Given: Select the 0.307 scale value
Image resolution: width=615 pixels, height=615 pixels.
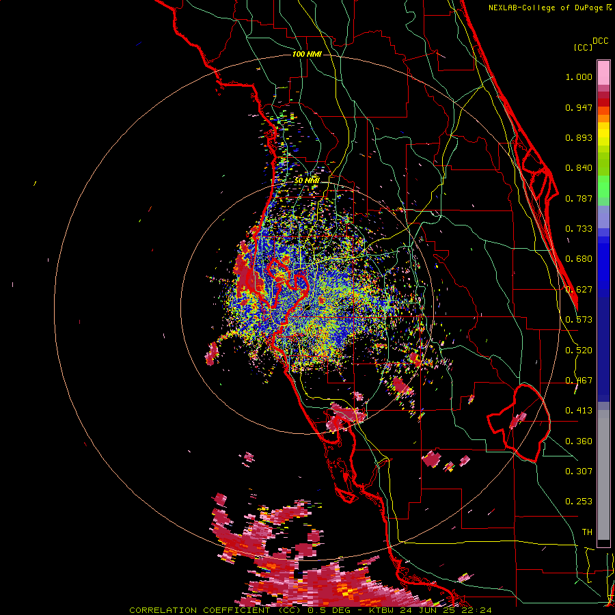Looking at the screenshot, I should coord(579,471).
